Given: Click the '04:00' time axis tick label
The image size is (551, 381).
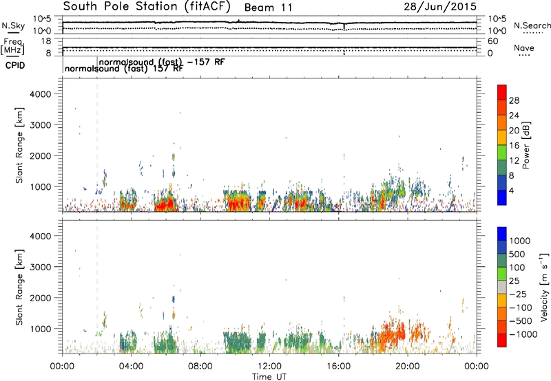Looking at the screenshot, I should point(131,367).
